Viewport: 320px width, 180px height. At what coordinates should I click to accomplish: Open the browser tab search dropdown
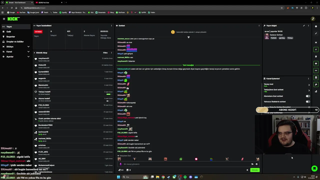[x=2, y=2]
